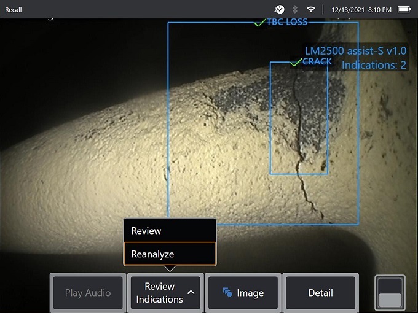Click the Indications: 2 counter text
The width and height of the screenshot is (418, 318).
click(374, 64)
